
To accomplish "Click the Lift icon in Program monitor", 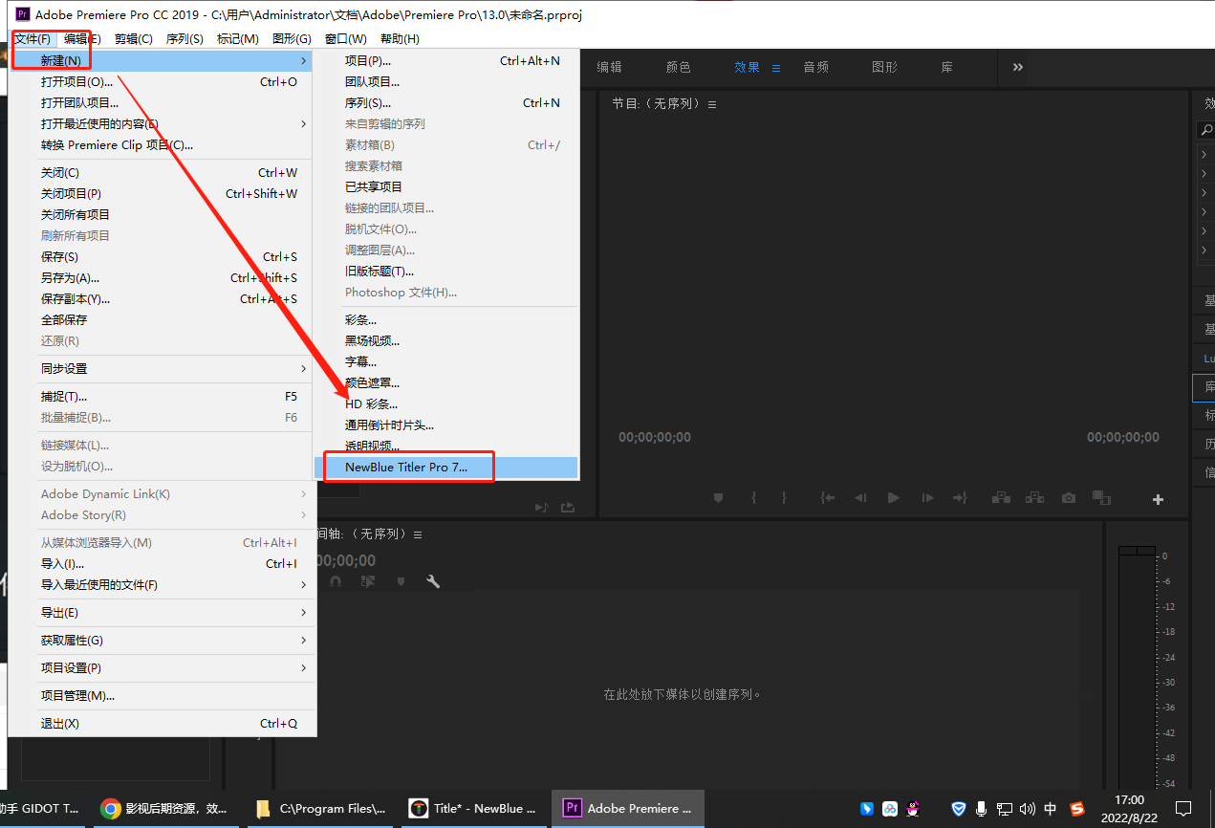I will coord(1001,498).
